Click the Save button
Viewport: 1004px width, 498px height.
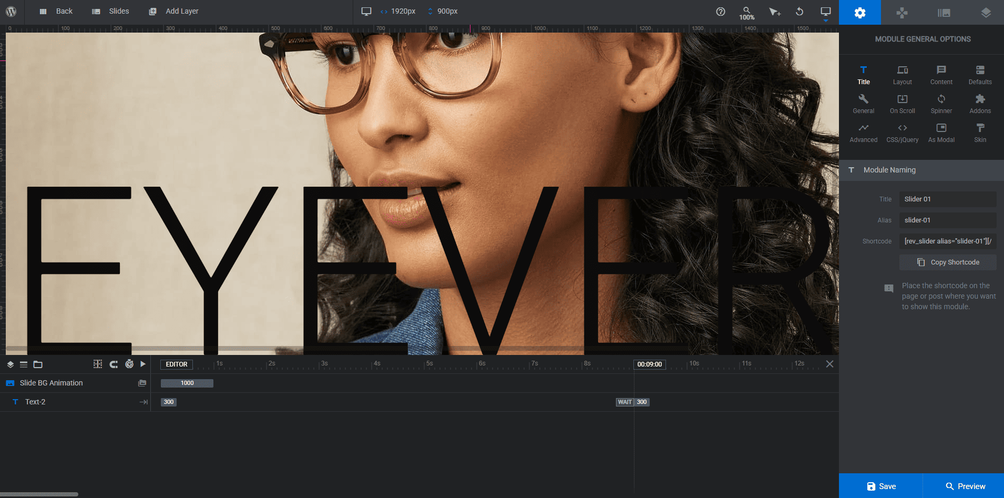pos(881,486)
